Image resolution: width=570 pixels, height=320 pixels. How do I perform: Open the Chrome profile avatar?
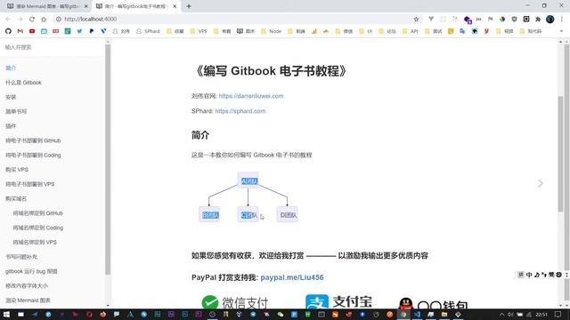(x=550, y=19)
